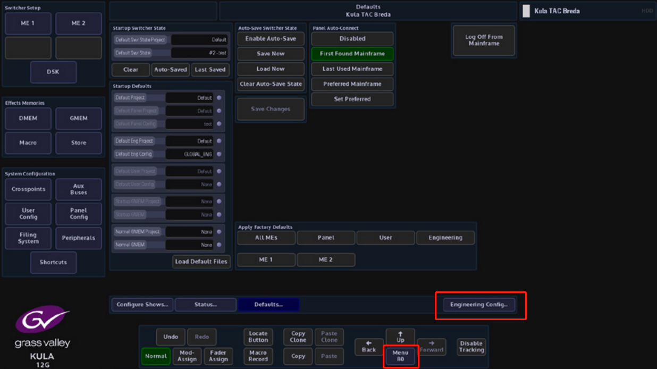Clear the Auto-Save State
657x369 pixels.
click(x=271, y=84)
